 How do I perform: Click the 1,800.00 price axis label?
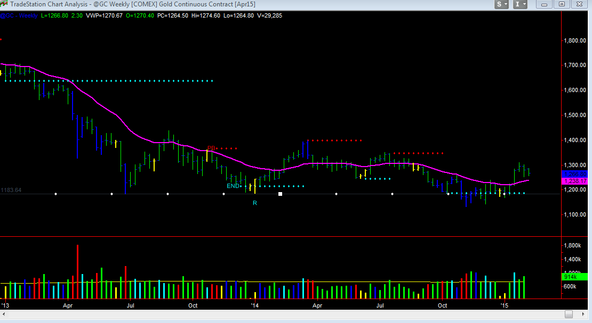pyautogui.click(x=574, y=40)
